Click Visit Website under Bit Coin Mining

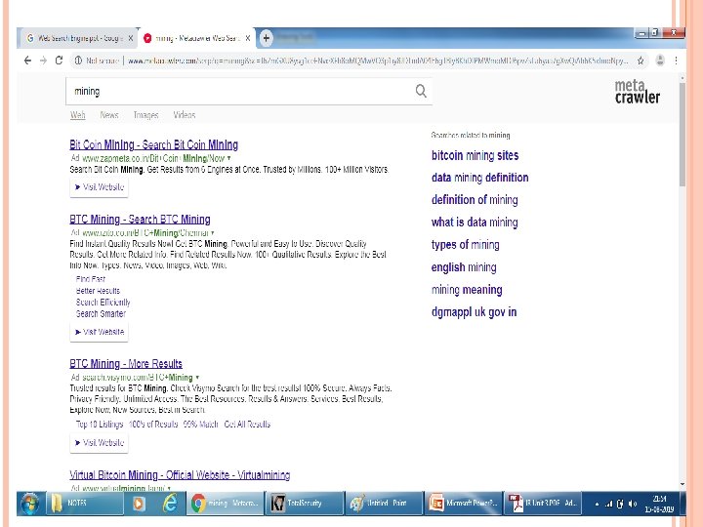pyautogui.click(x=99, y=186)
